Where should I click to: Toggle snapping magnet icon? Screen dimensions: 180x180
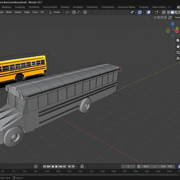(74, 12)
